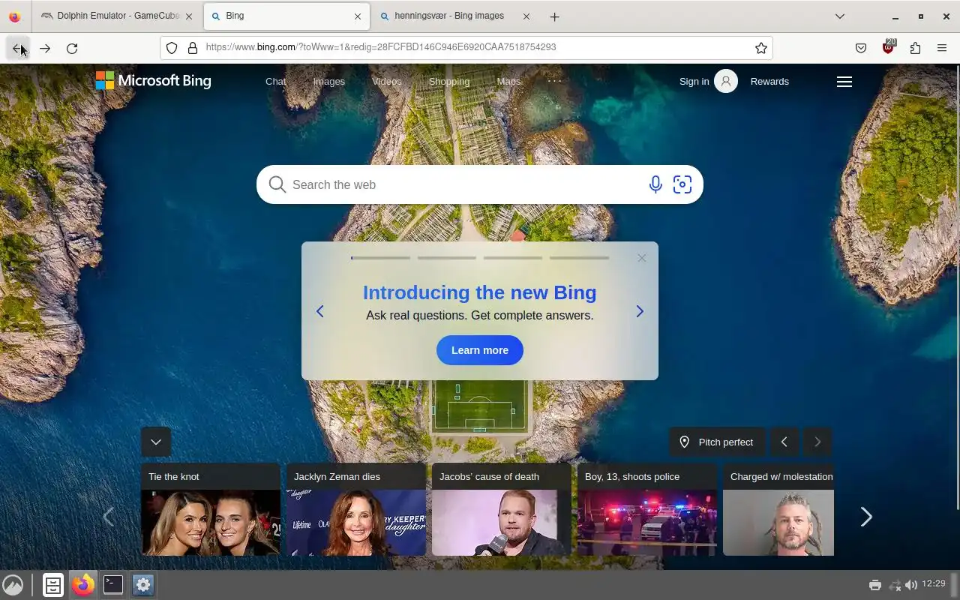Open Bing settings hamburger menu
Viewport: 960px width, 600px height.
coord(844,82)
